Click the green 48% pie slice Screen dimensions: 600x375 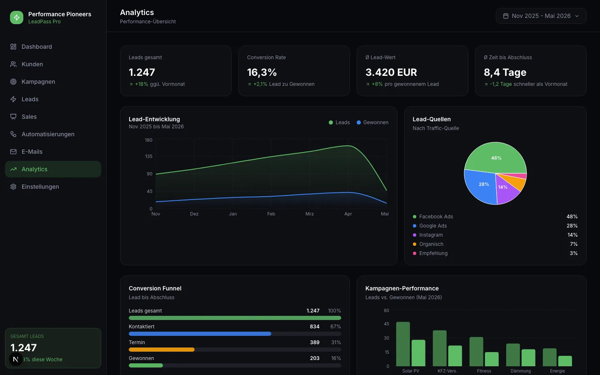(x=496, y=158)
